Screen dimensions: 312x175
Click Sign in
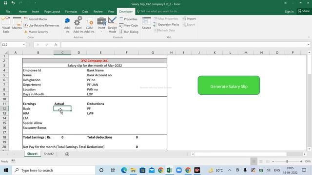click(x=289, y=12)
